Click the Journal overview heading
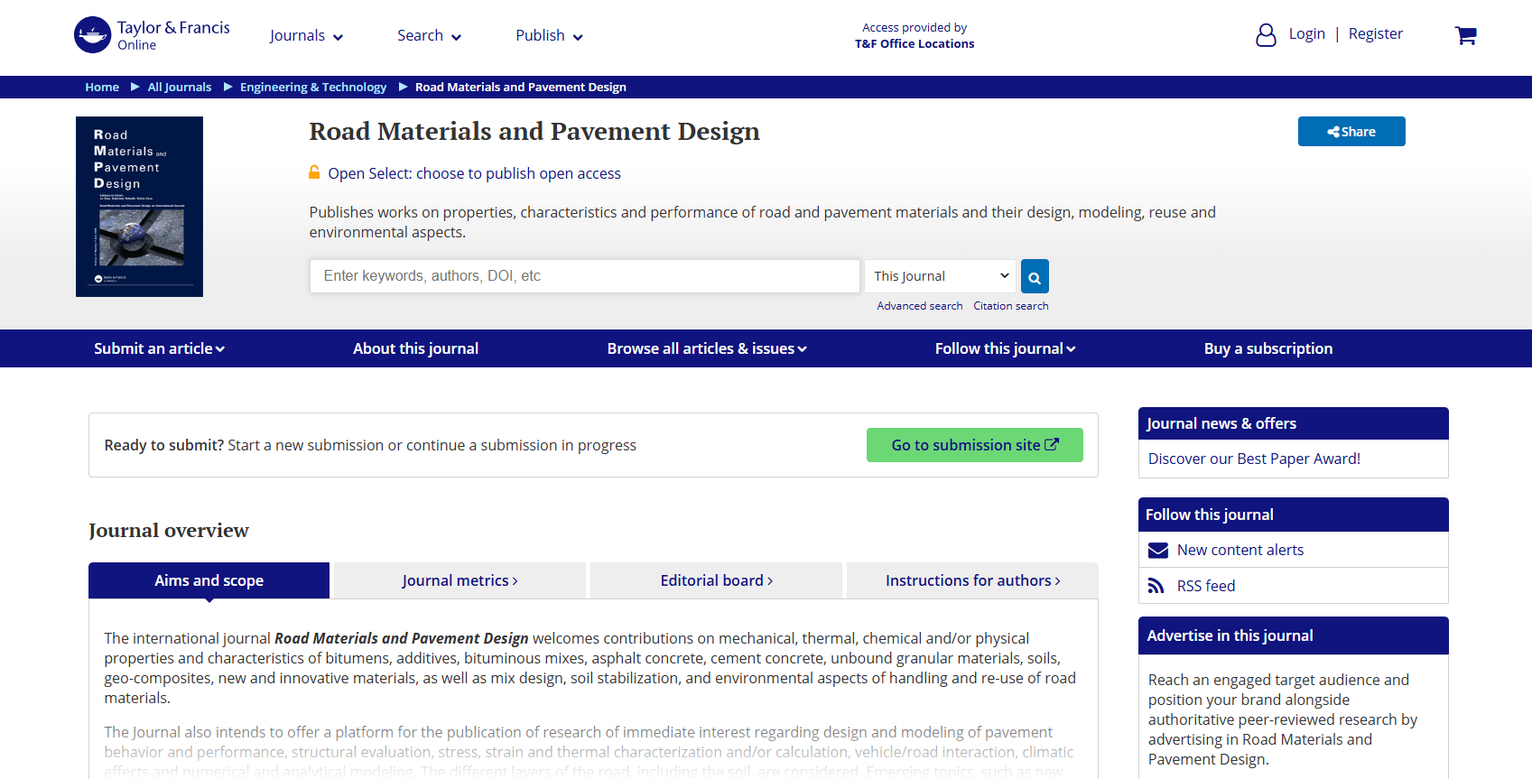 169,530
